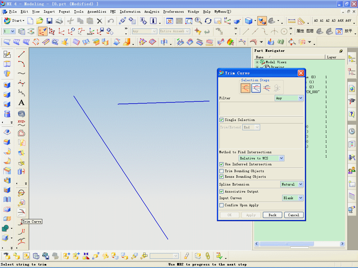Select the Arc tool in curve toolbar
358x268 pixels.
[21, 64]
